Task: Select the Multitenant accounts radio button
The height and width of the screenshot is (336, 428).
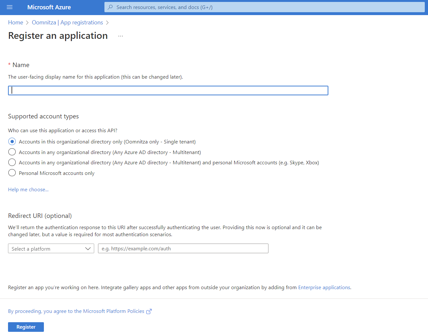Action: coord(12,152)
